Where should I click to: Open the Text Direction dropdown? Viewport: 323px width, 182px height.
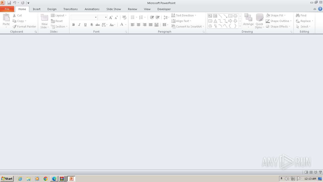click(x=184, y=15)
